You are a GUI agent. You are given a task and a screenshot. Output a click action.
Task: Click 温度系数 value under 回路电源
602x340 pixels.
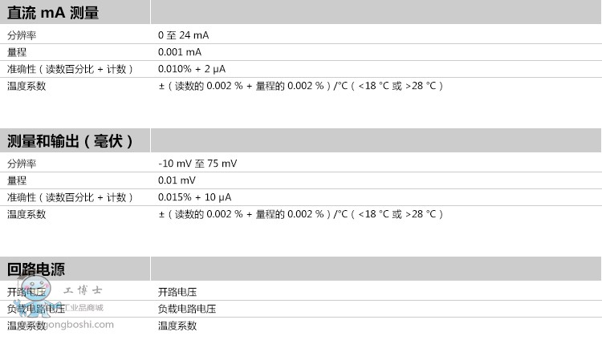point(177,326)
